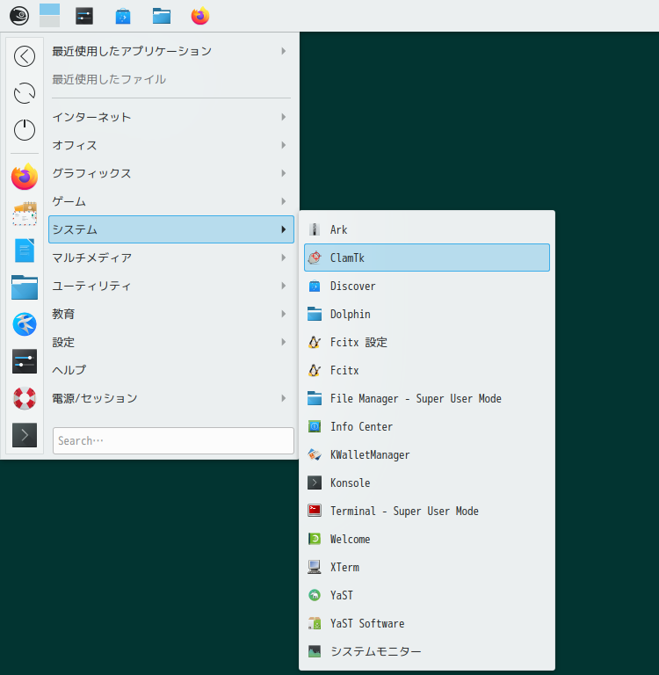Click the back/logout circle icon in sidebar
659x675 pixels.
click(x=25, y=56)
